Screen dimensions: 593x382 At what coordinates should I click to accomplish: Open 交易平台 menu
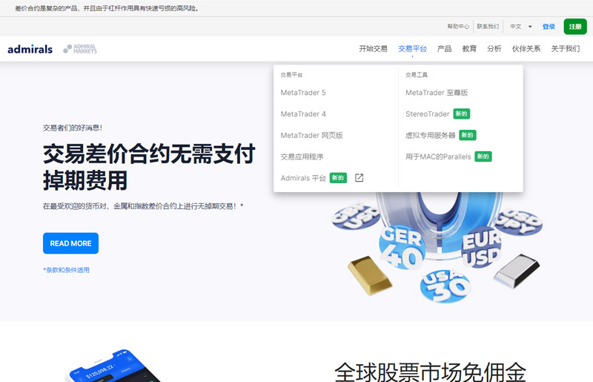(412, 49)
